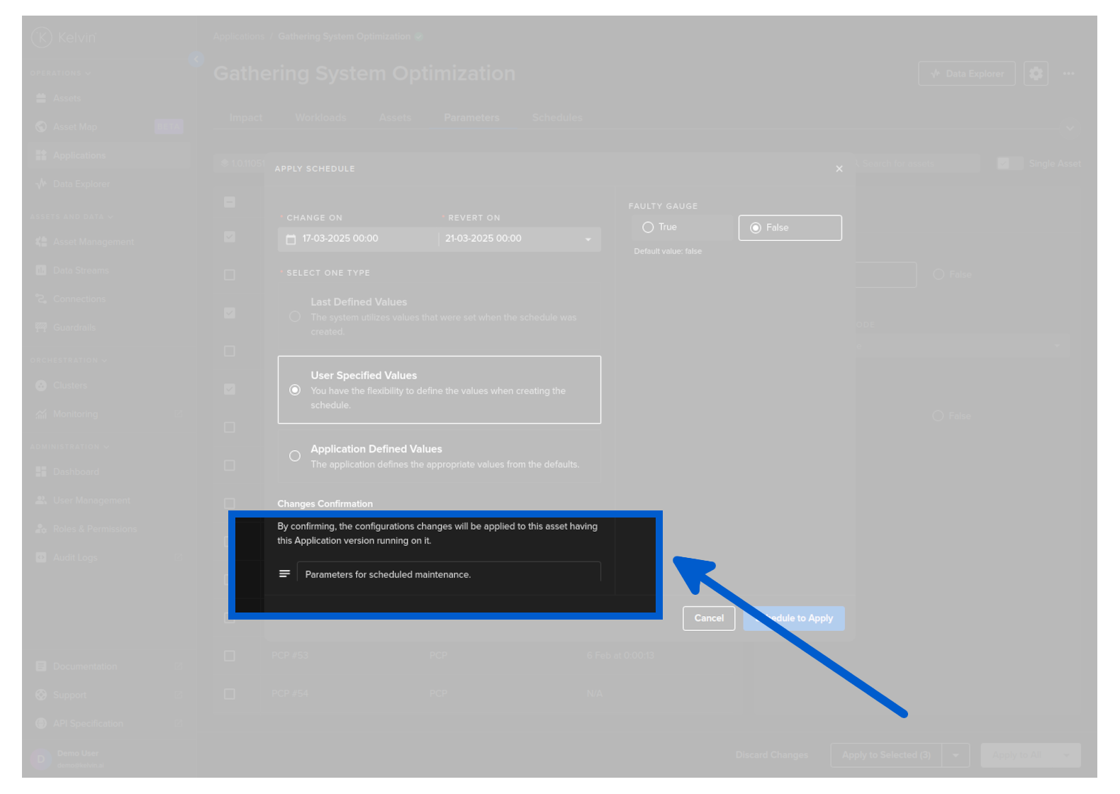
Task: Click the Audit Logs sidebar icon
Action: (x=41, y=557)
